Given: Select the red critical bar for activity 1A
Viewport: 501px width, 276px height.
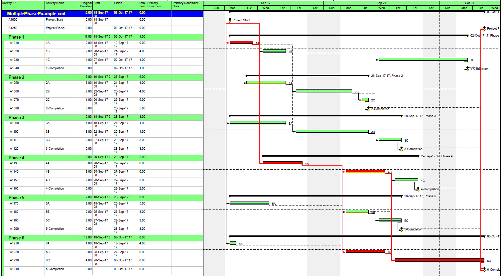Looking at the screenshot, I should [x=241, y=42].
